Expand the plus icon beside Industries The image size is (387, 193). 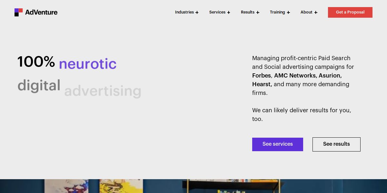point(197,13)
